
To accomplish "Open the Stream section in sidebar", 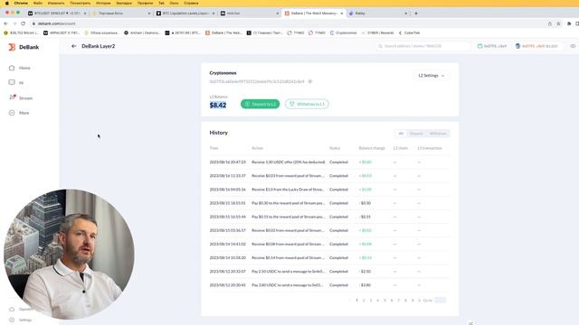I will pos(21,97).
